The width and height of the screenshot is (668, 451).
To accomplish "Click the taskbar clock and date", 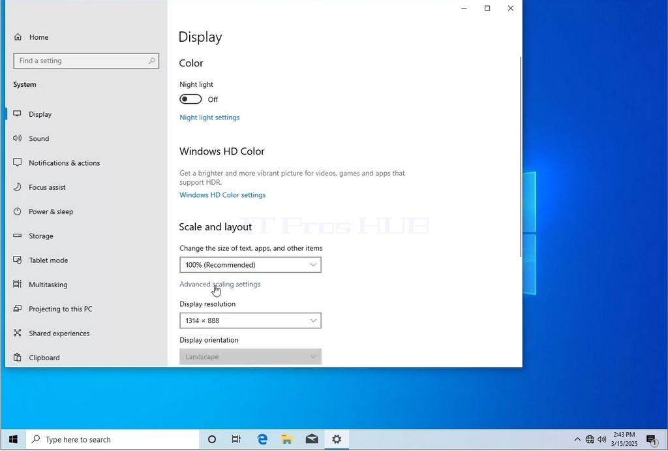I will [x=624, y=439].
